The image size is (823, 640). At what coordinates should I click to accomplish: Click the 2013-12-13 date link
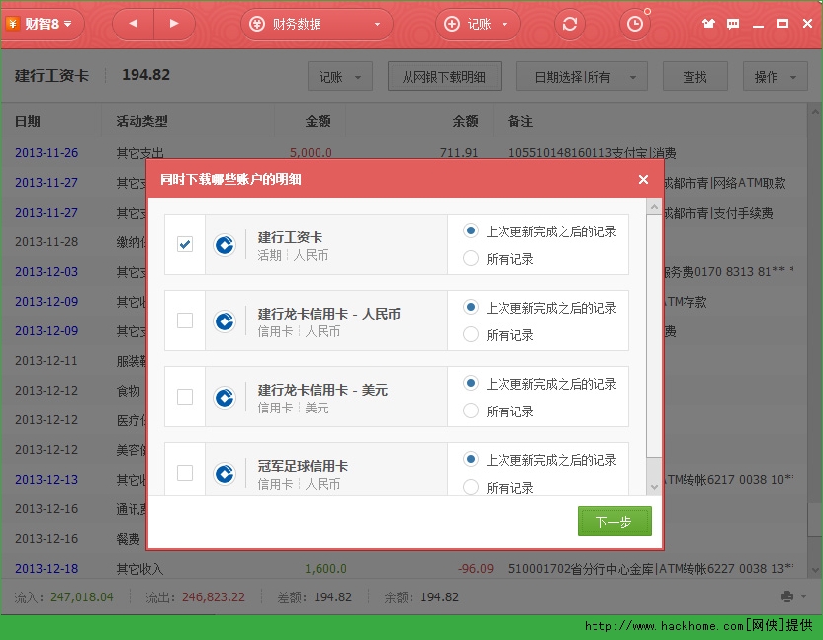click(x=46, y=480)
